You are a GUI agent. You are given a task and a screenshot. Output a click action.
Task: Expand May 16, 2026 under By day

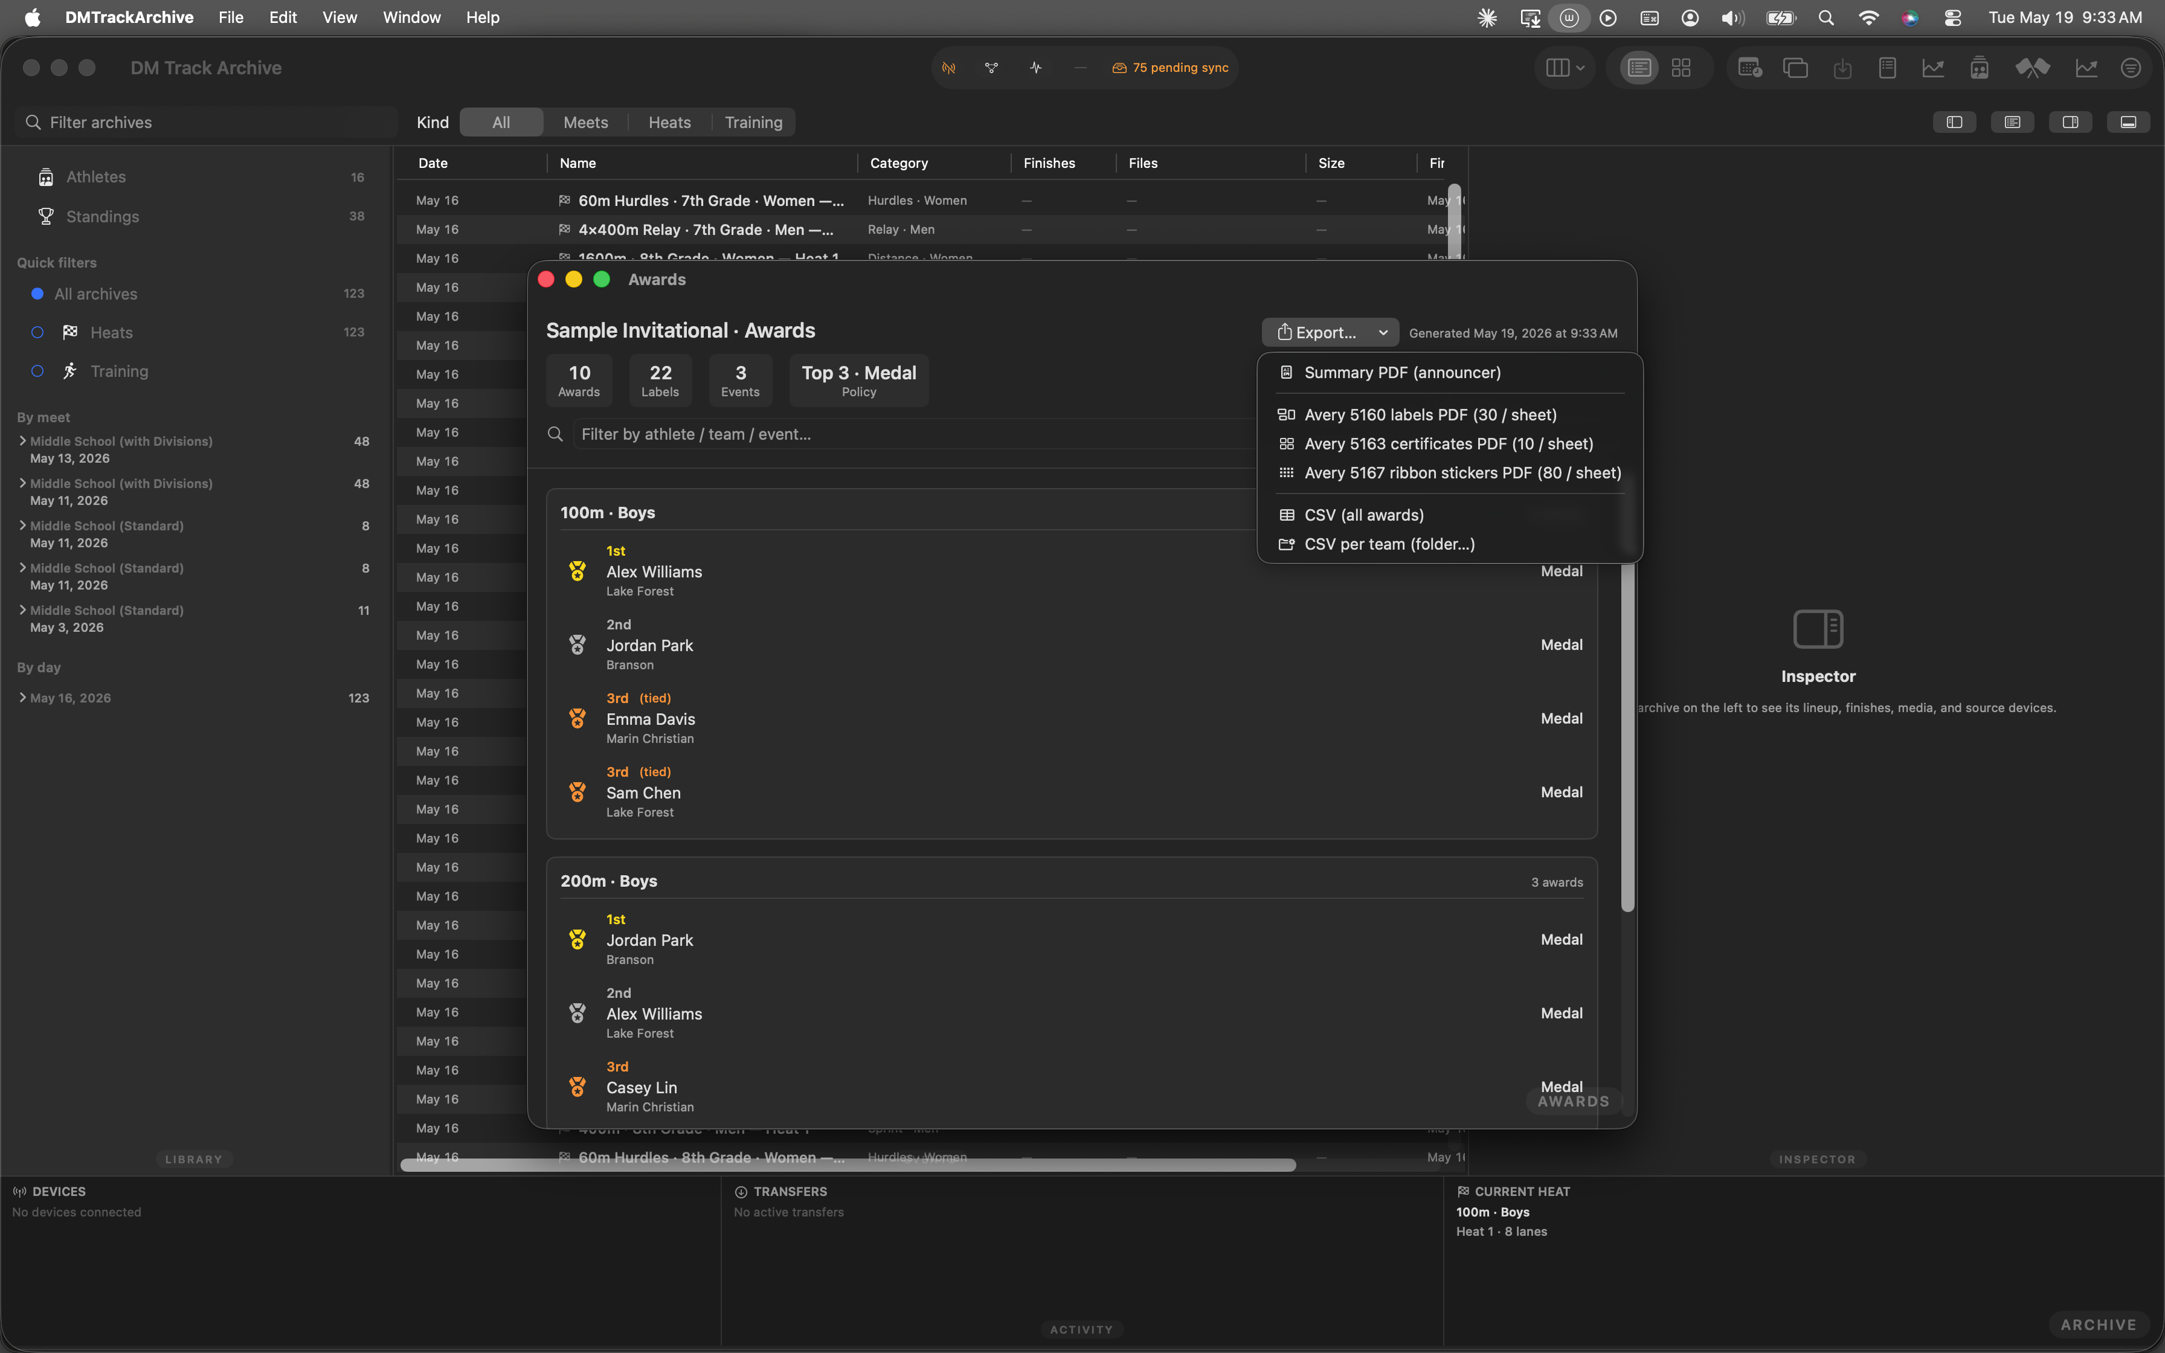click(x=22, y=698)
